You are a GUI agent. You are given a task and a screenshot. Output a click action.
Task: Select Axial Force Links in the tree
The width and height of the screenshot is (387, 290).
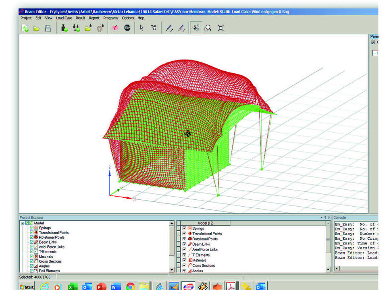pyautogui.click(x=51, y=247)
